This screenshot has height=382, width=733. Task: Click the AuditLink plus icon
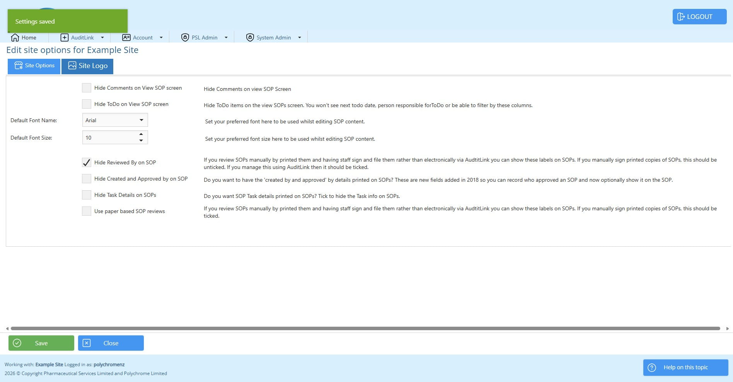[65, 38]
